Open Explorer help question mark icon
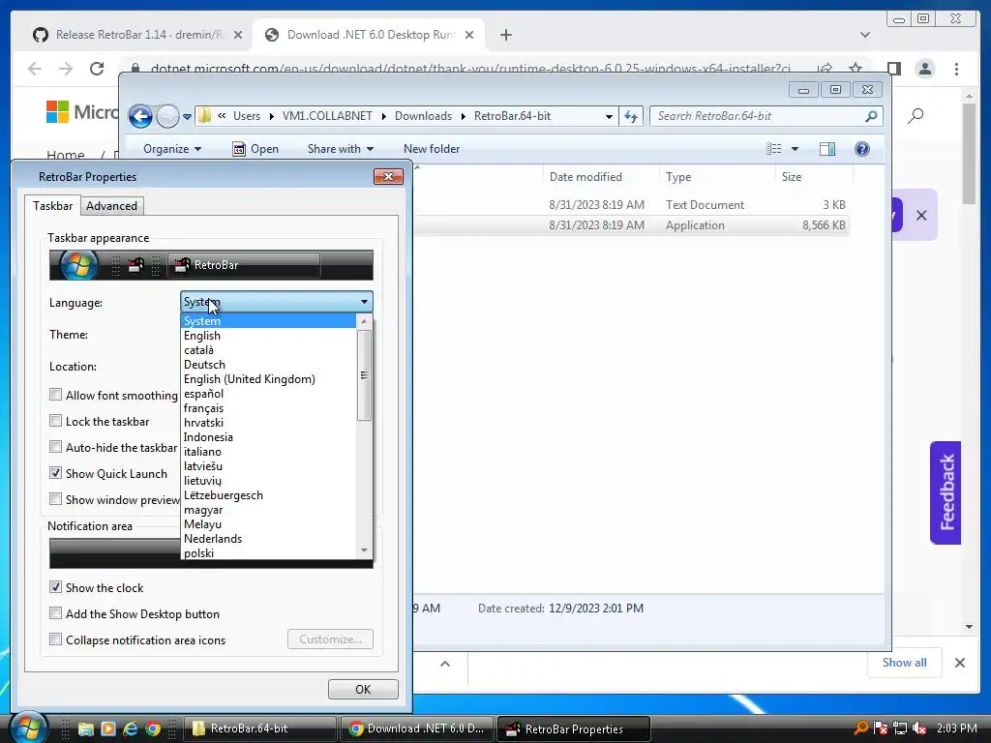 (862, 148)
